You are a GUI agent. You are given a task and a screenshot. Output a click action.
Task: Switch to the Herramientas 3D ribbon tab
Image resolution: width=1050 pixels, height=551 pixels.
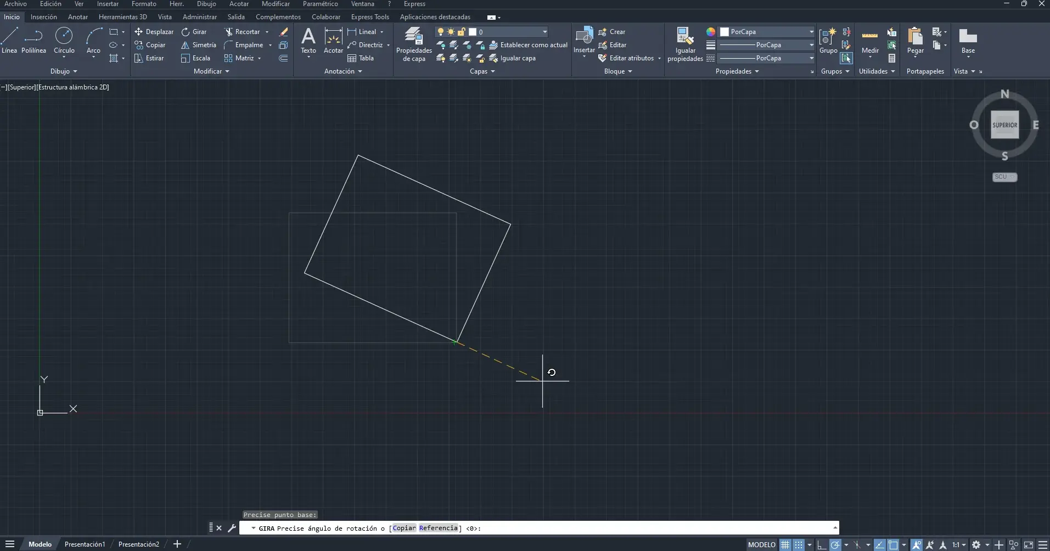122,16
